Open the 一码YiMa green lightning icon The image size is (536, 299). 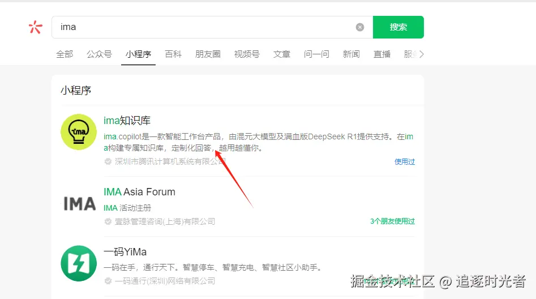[x=79, y=263]
